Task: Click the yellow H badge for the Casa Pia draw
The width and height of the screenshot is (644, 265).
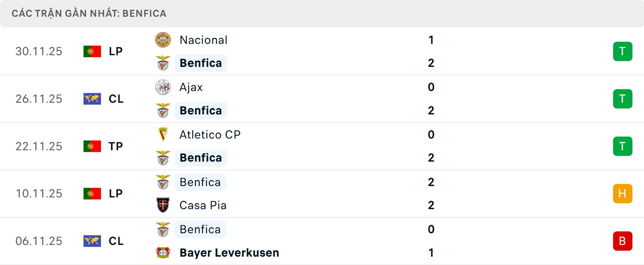Action: [623, 193]
